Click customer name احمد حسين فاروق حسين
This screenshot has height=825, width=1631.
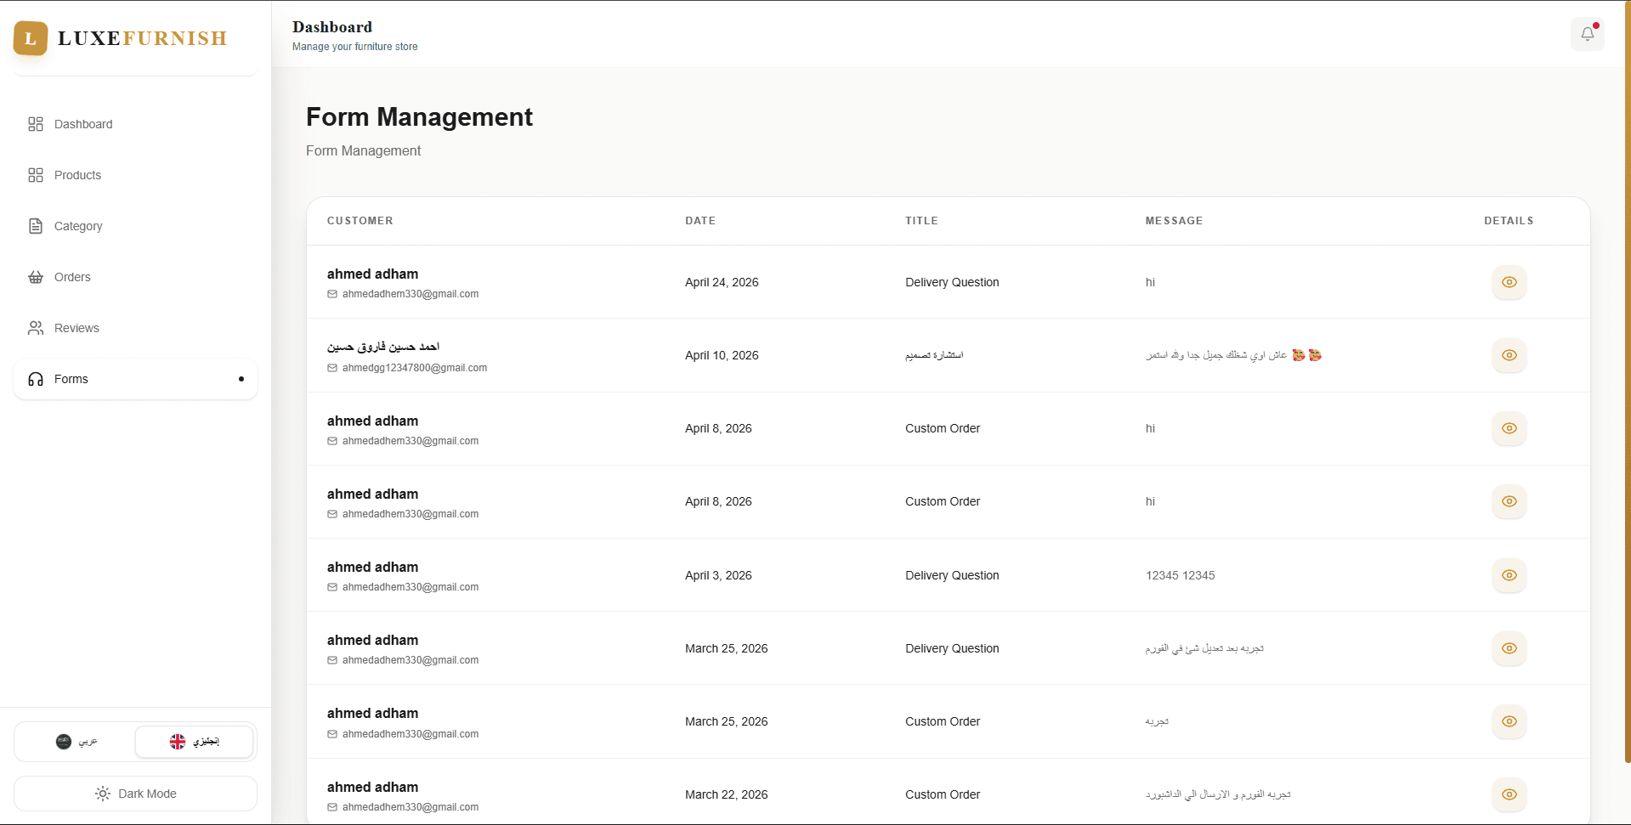(x=383, y=347)
